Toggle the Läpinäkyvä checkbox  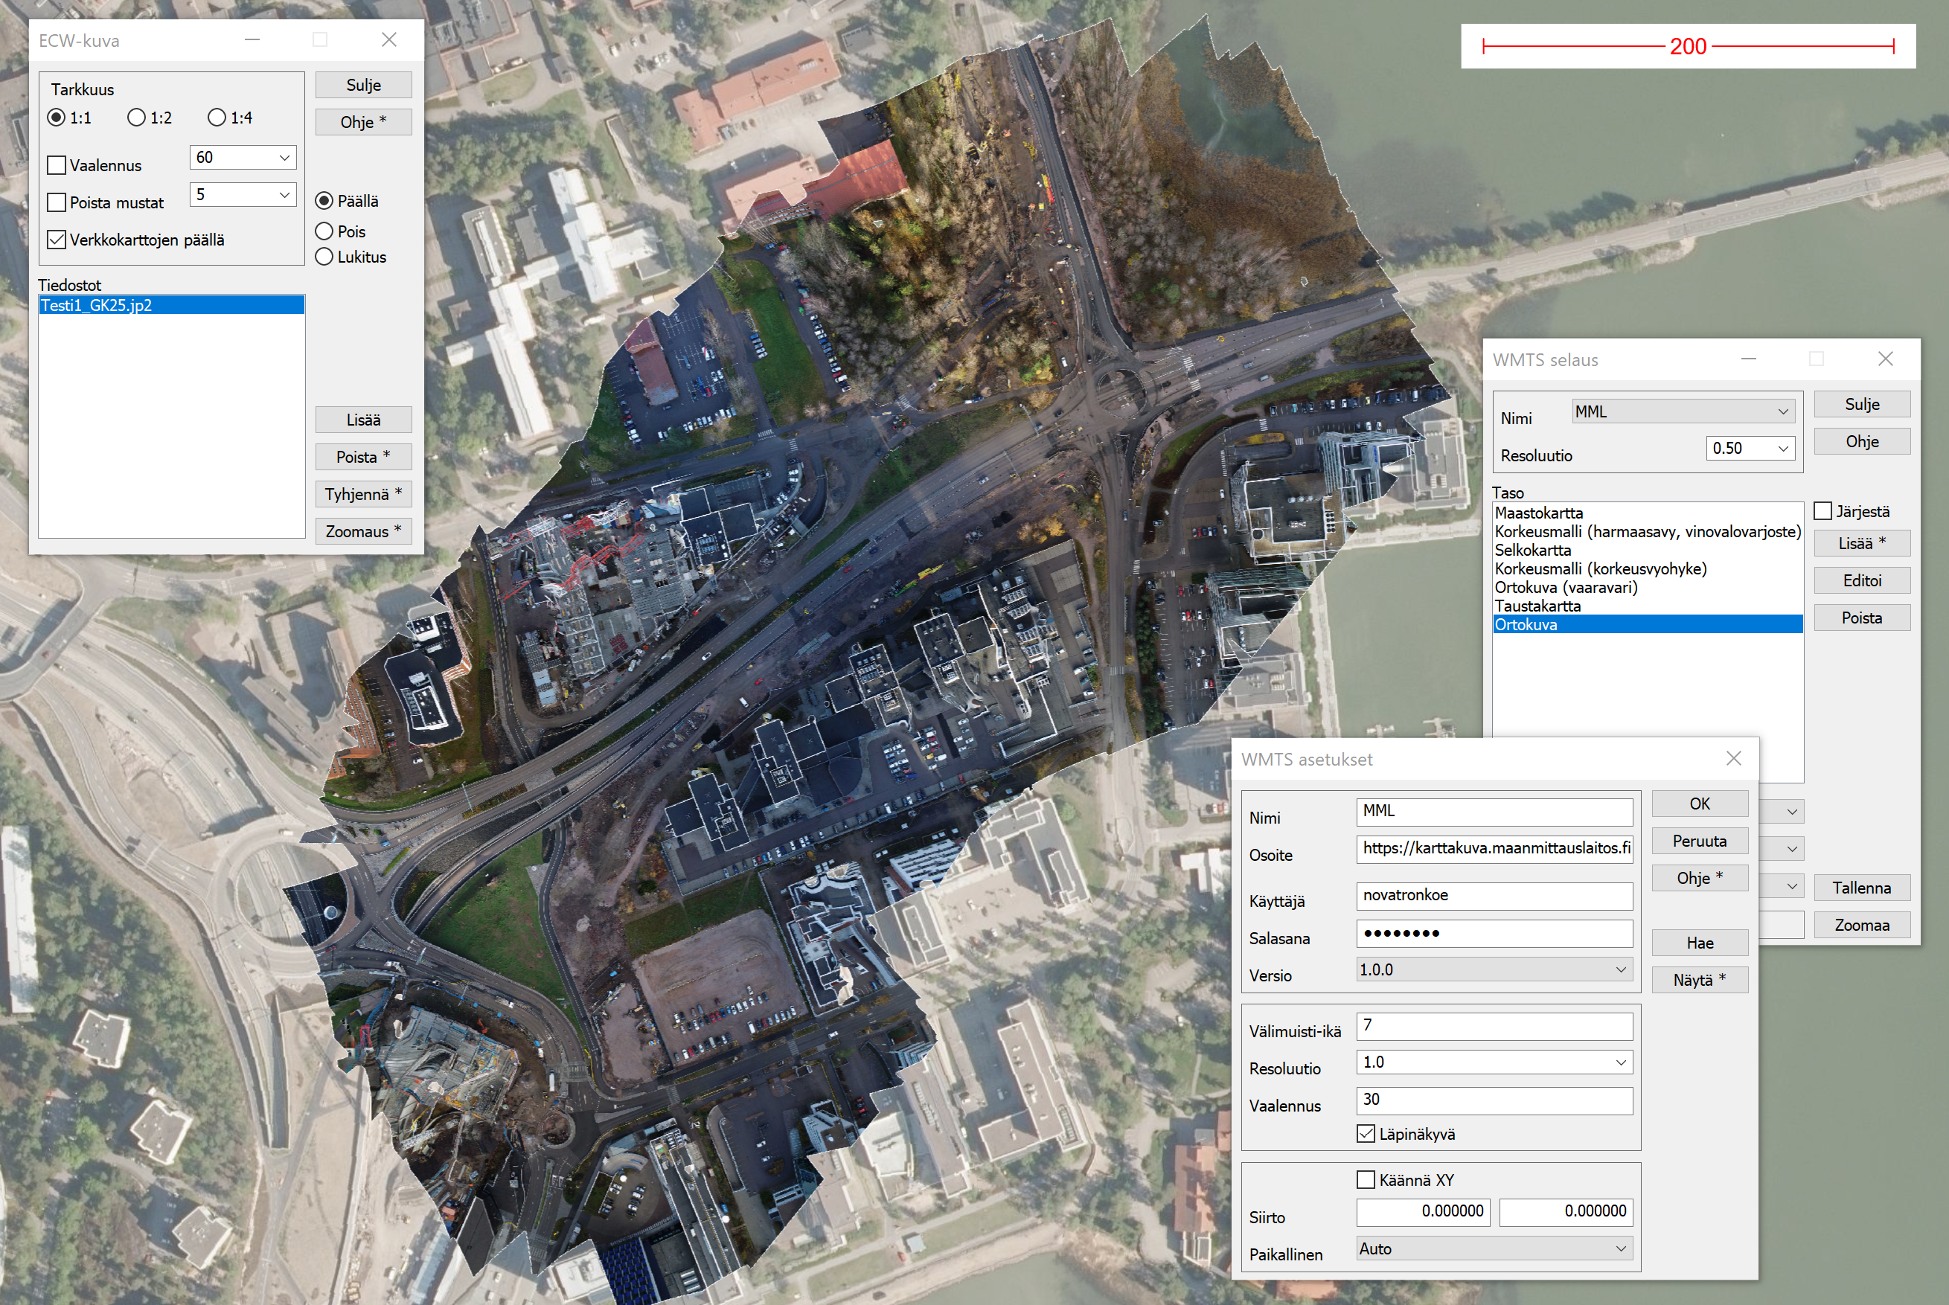coord(1366,1134)
